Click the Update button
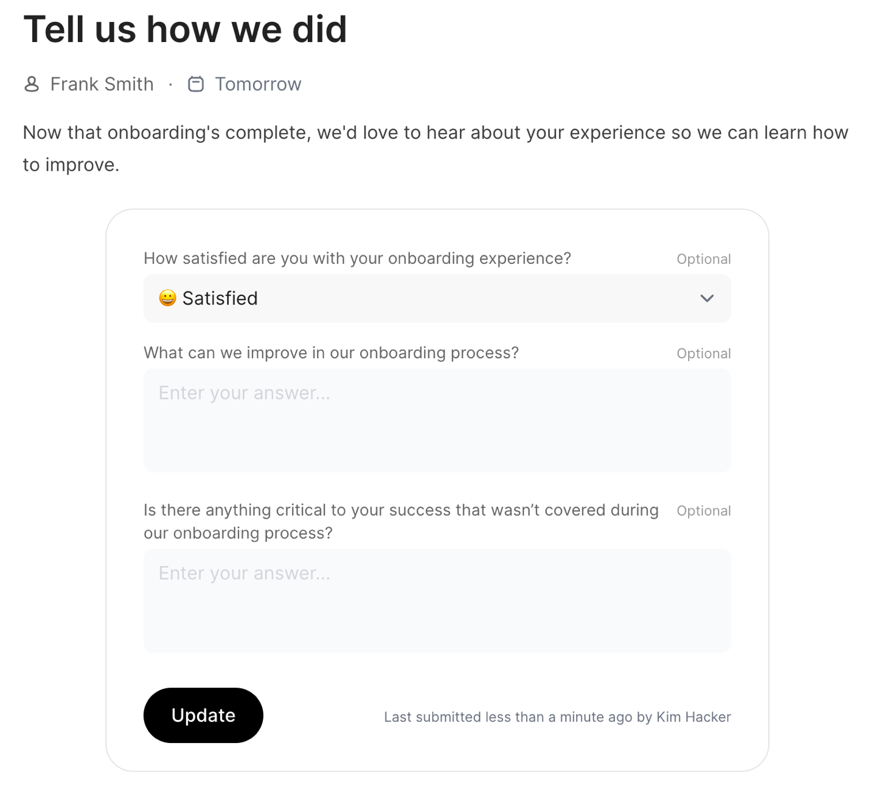 (203, 715)
